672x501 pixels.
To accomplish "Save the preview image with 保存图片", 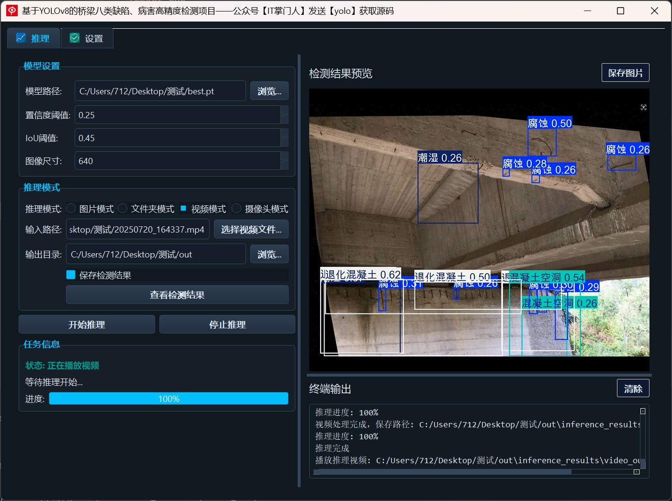I will click(x=625, y=72).
